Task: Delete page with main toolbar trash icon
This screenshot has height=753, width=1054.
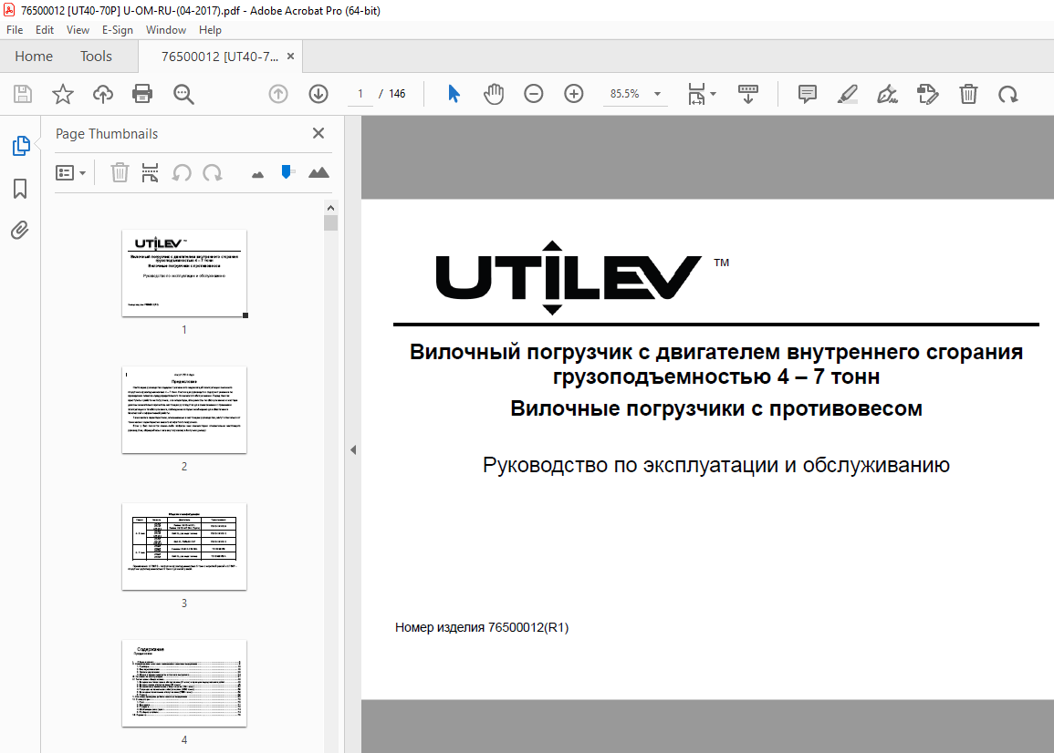Action: click(x=968, y=94)
